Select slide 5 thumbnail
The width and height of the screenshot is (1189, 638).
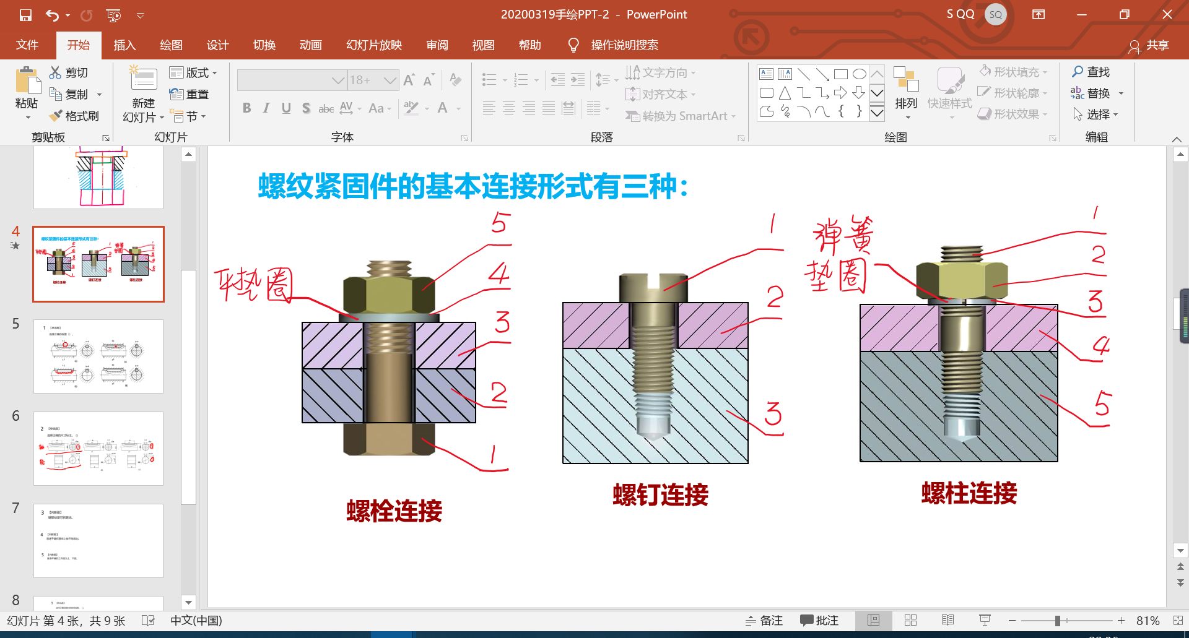pyautogui.click(x=98, y=356)
